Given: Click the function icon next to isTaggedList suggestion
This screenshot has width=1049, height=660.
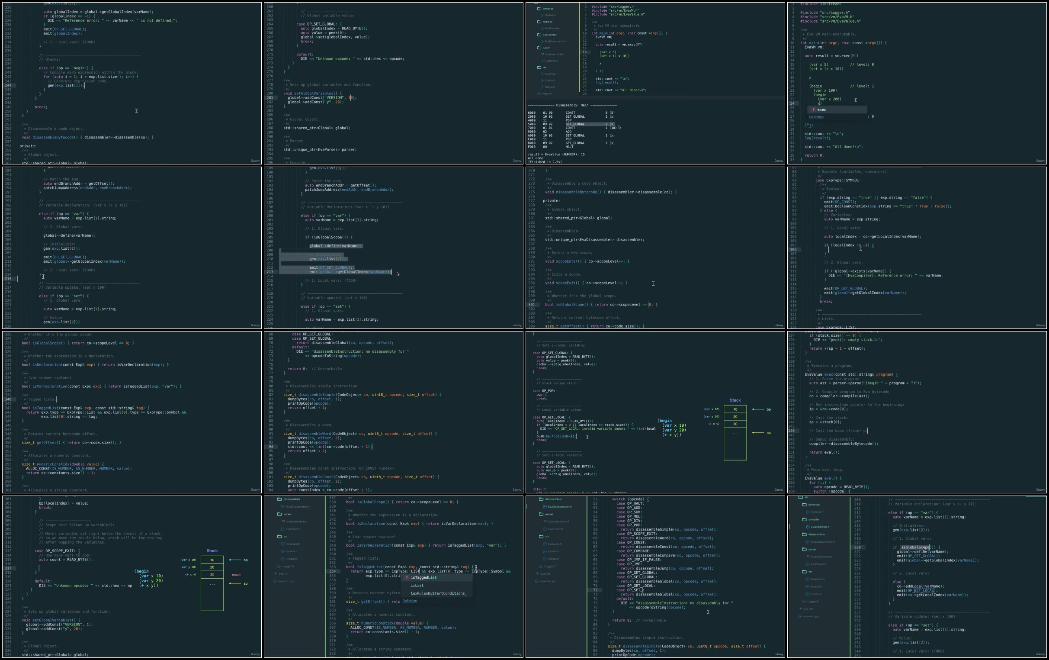Looking at the screenshot, I should (407, 578).
